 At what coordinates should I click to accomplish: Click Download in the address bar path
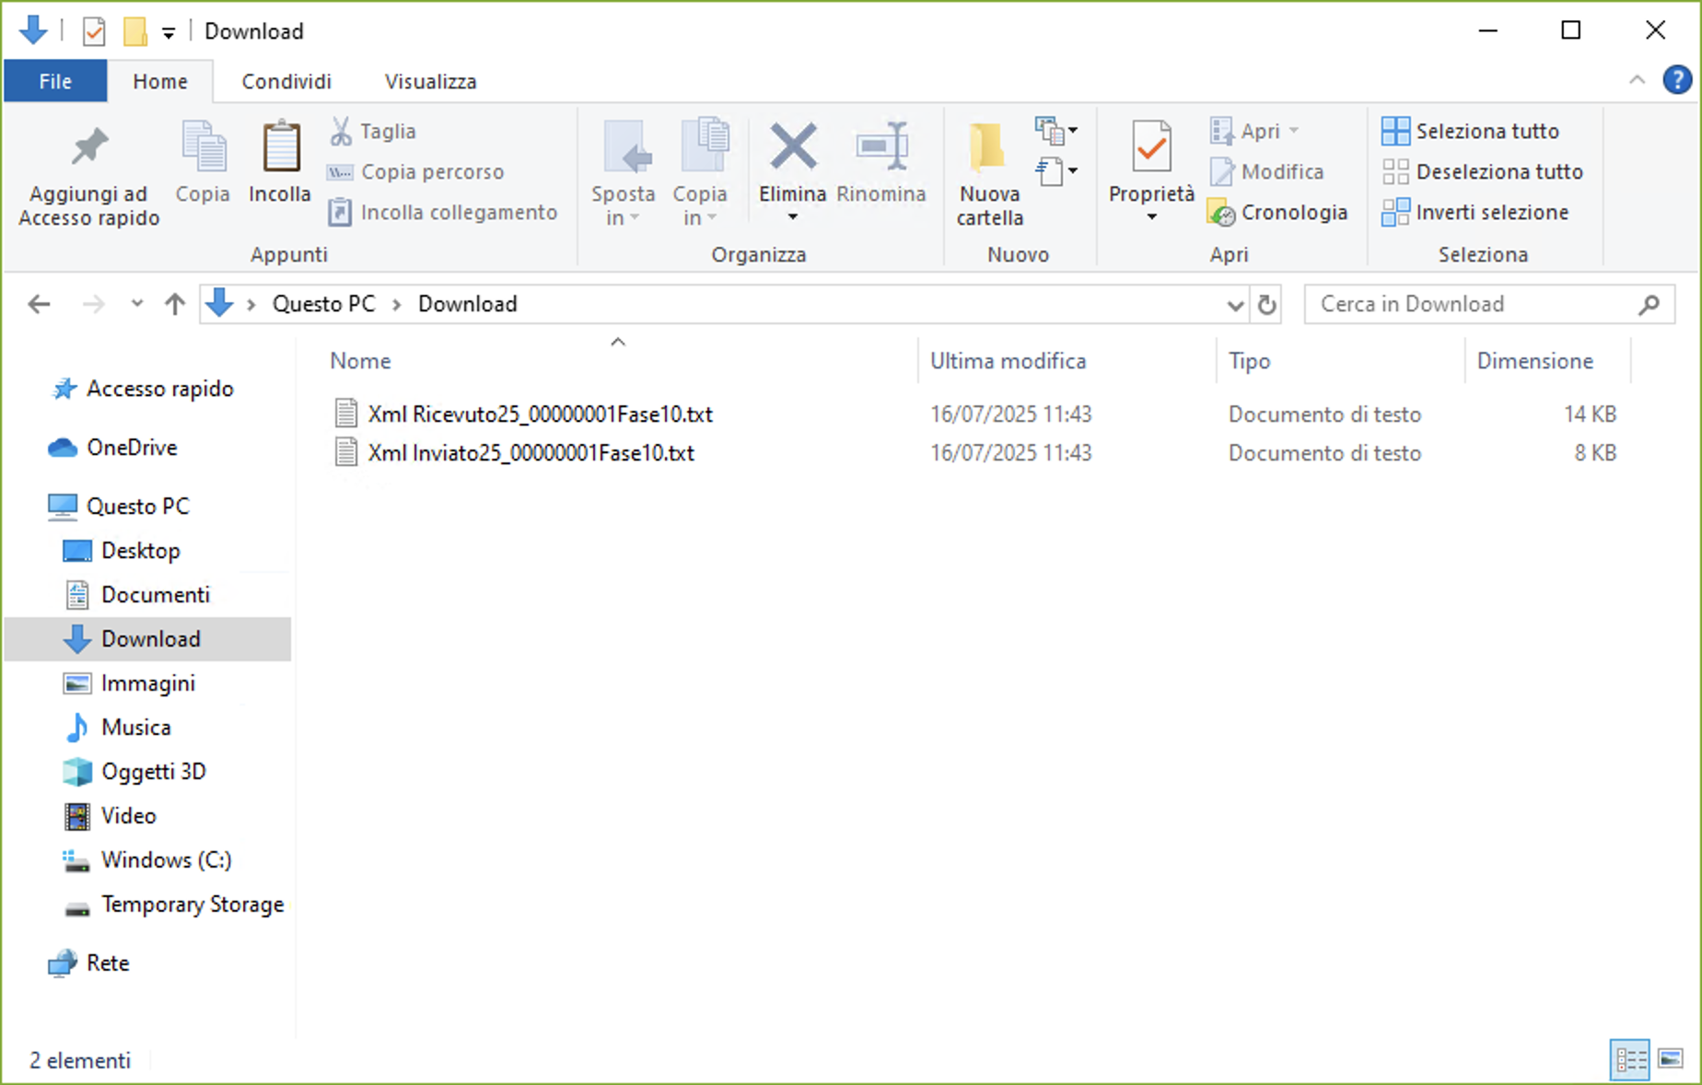point(468,304)
